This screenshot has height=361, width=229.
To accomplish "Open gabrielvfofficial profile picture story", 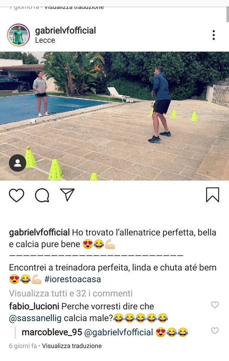I will [18, 35].
